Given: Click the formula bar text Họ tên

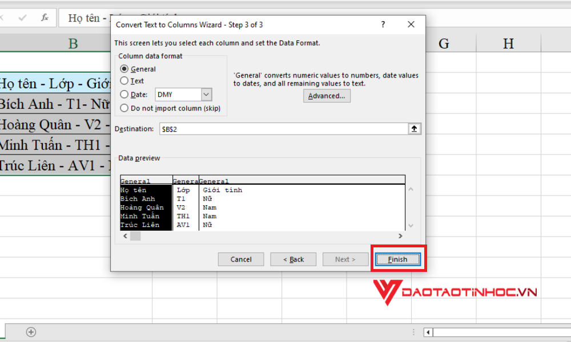Looking at the screenshot, I should [x=84, y=18].
